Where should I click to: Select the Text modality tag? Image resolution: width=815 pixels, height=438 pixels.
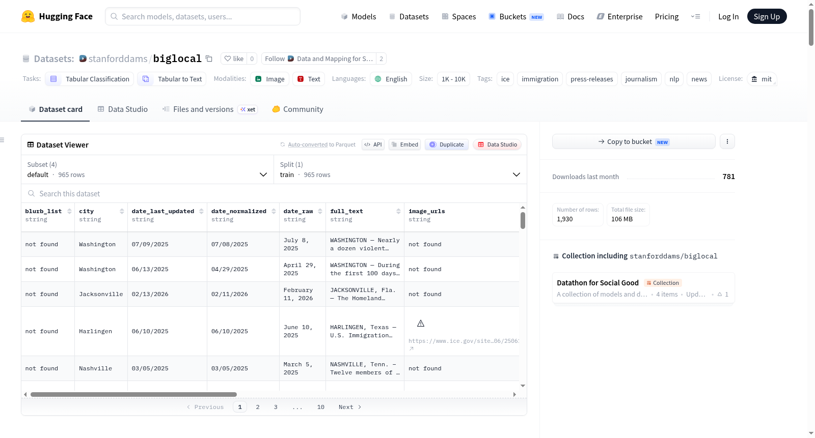309,79
